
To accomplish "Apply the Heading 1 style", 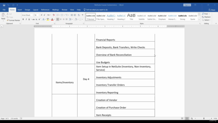I will pos(111,17).
